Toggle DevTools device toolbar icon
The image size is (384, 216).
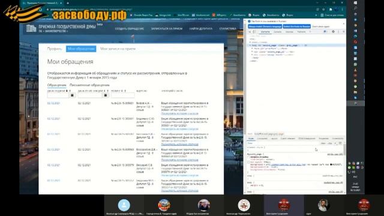pyautogui.click(x=254, y=32)
